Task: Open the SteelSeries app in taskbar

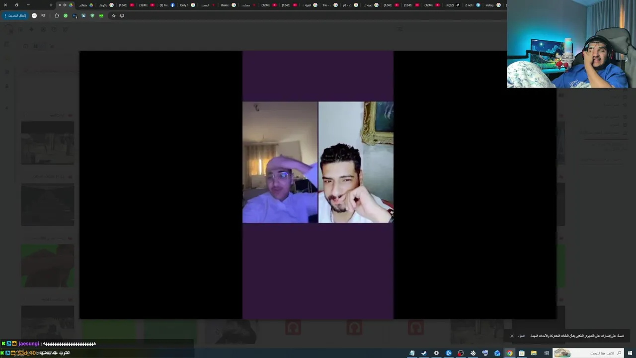Action: pos(473,353)
